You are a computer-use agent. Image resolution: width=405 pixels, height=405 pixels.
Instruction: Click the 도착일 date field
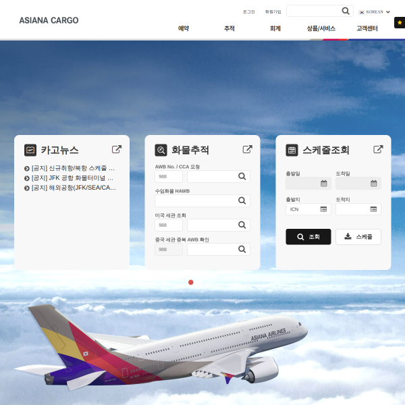coord(358,184)
